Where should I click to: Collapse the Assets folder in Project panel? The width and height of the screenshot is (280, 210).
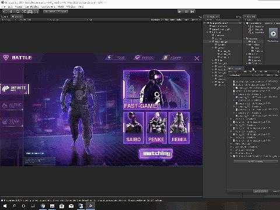(245, 38)
